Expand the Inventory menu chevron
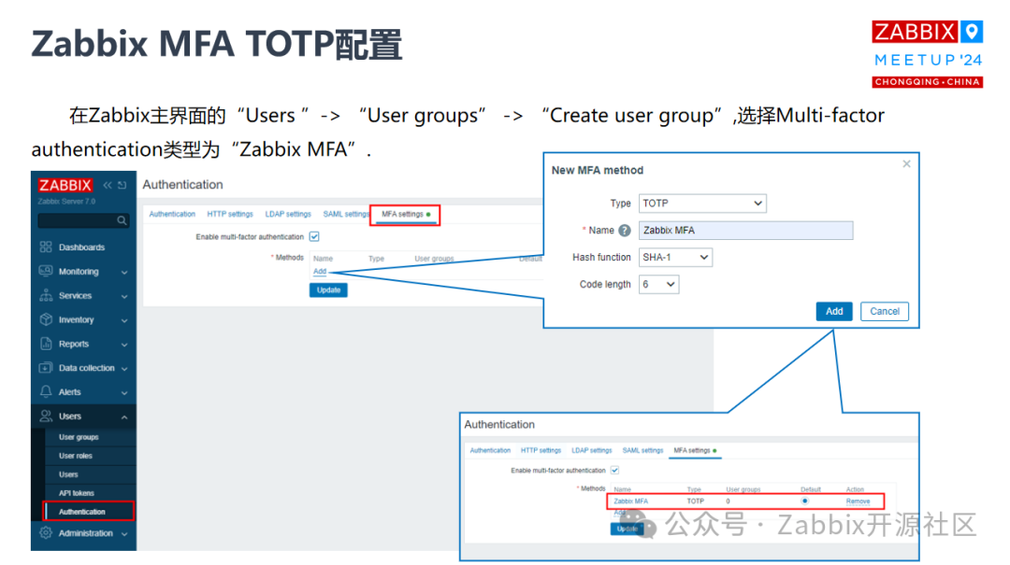This screenshot has height=565, width=1010. (x=124, y=320)
